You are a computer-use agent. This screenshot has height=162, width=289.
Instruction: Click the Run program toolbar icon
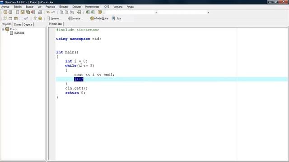(x=10, y=18)
